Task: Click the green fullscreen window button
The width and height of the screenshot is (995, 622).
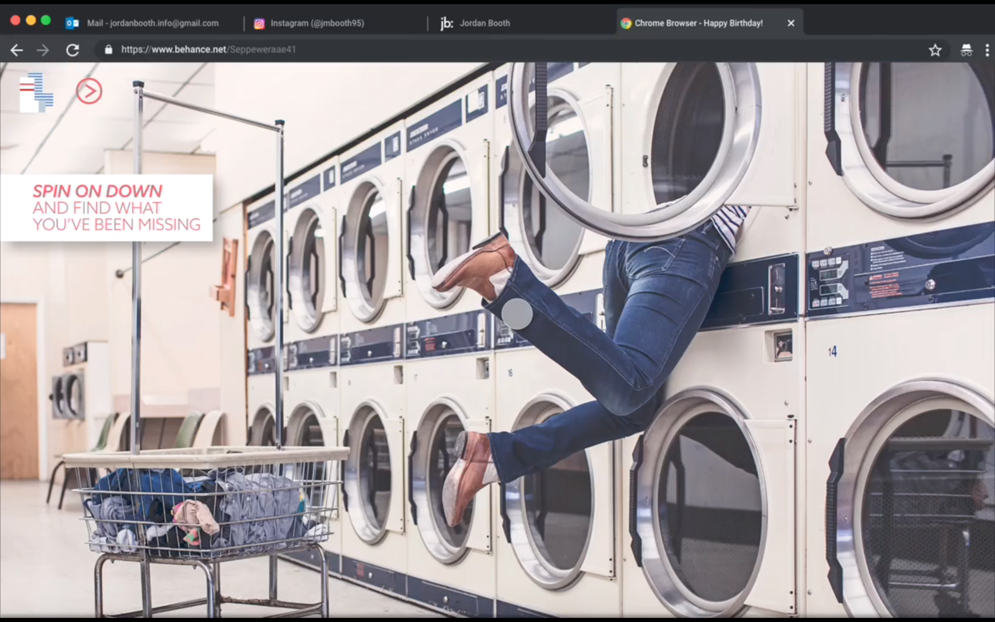Action: 46,20
